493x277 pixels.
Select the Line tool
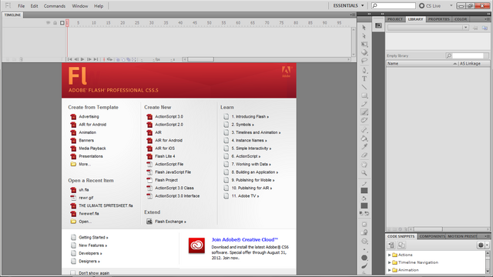(364, 87)
